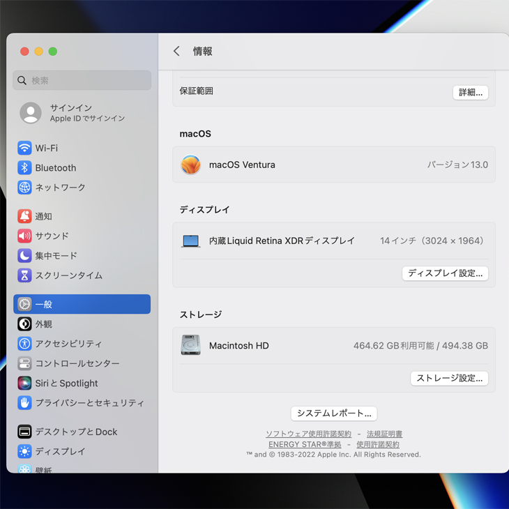Click the macOS Ventura logo icon
The image size is (509, 509).
point(190,165)
